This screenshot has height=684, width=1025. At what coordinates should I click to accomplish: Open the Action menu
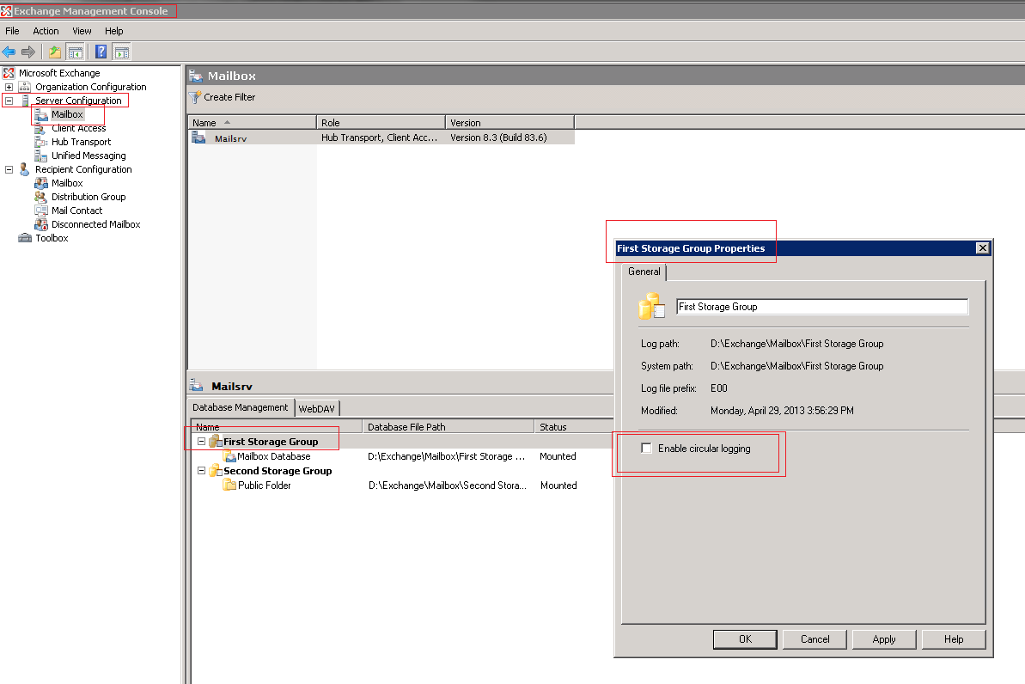pos(46,31)
